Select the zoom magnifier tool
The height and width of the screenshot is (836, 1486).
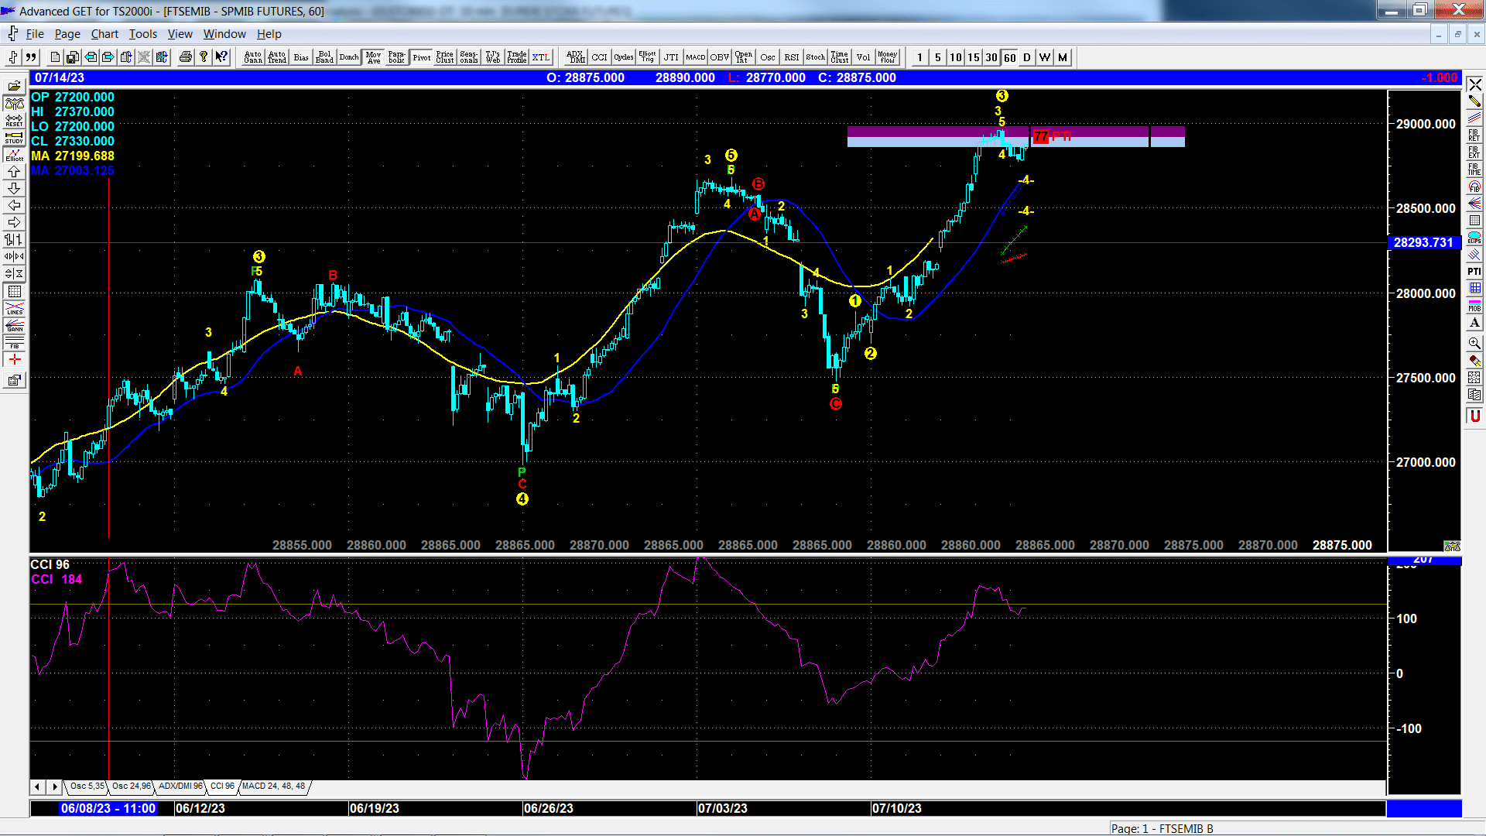1474,343
